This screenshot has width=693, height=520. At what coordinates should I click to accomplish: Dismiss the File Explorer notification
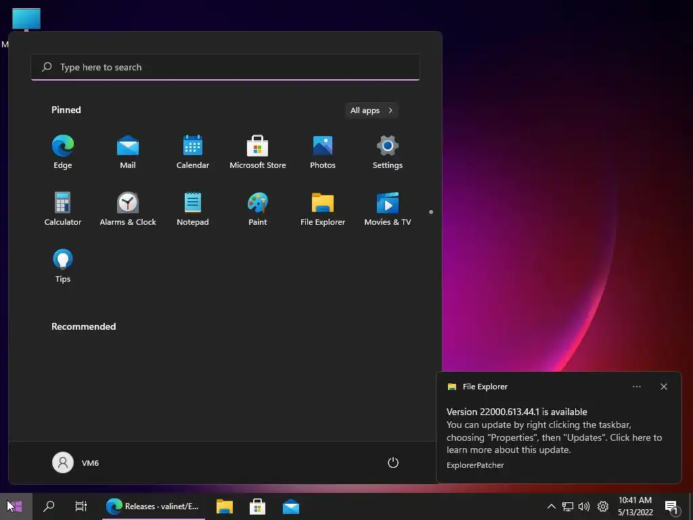pos(664,387)
